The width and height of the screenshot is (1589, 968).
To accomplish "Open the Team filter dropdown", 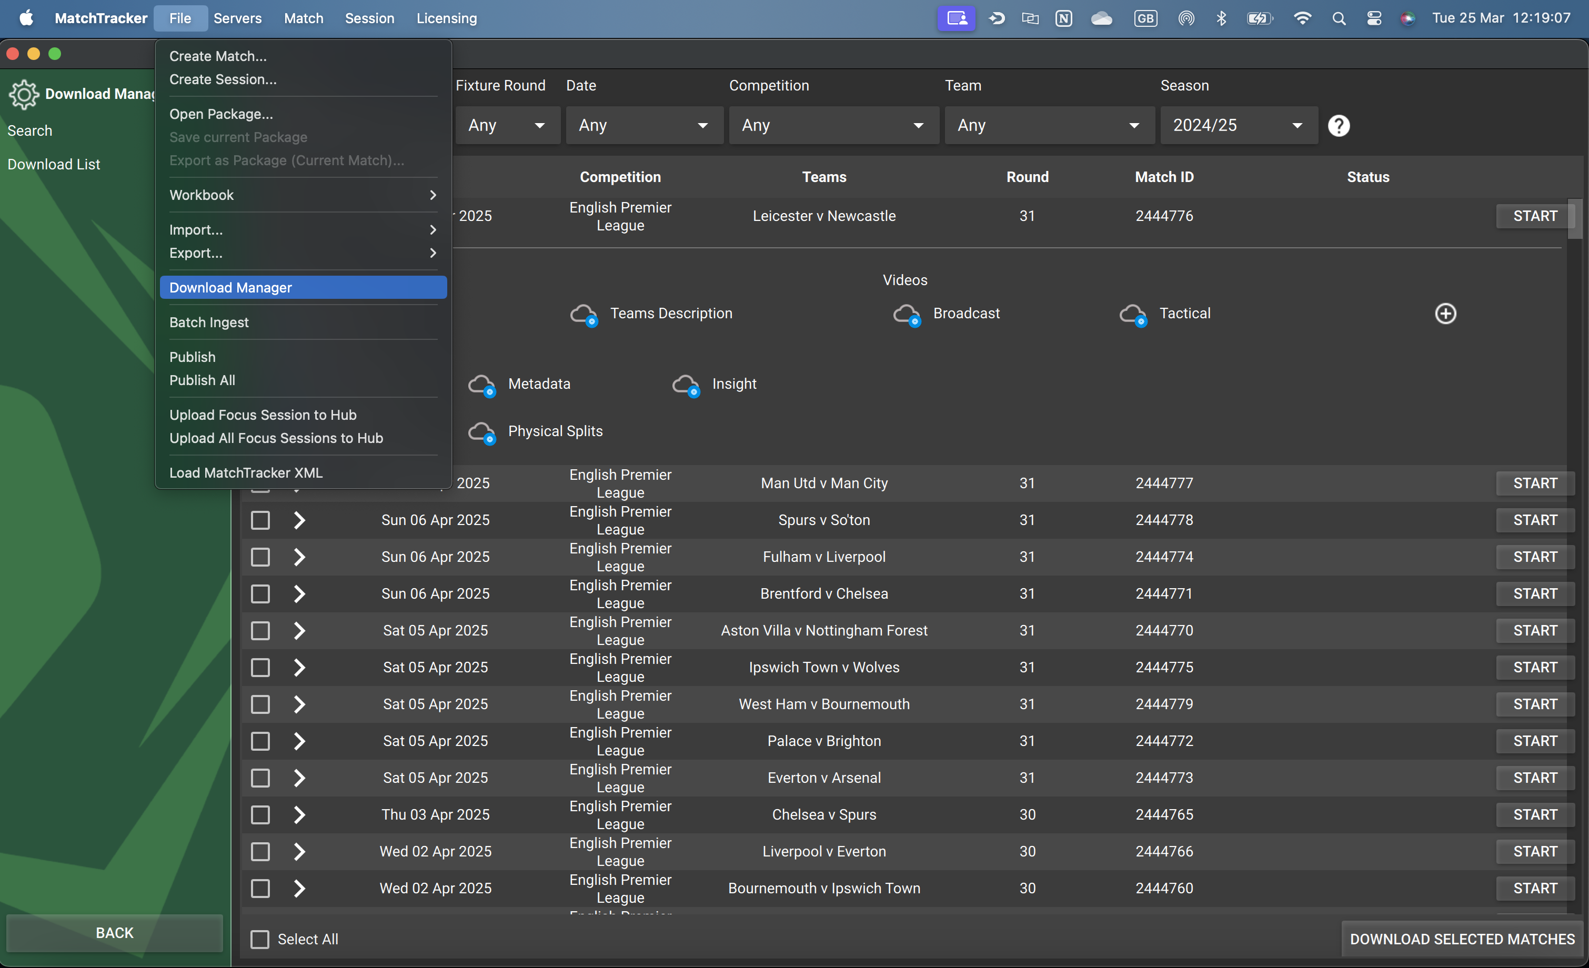I will click(1049, 125).
